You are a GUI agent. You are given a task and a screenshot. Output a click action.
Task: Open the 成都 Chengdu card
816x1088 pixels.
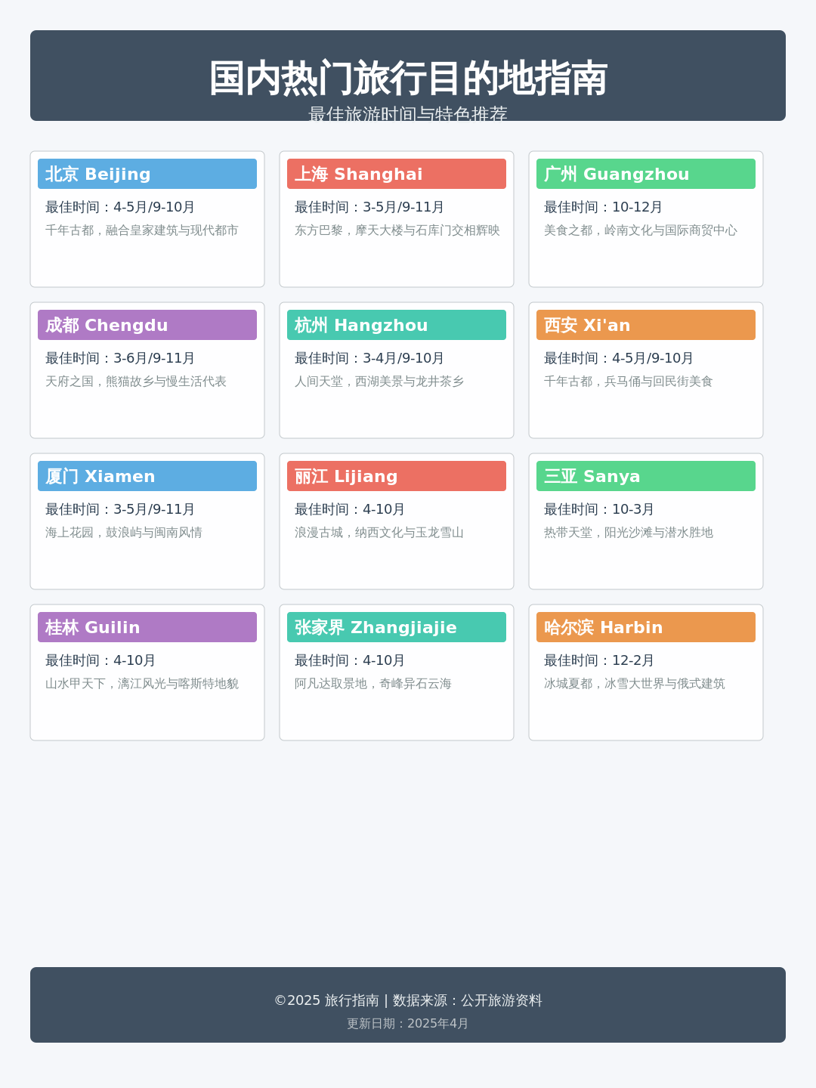[147, 325]
